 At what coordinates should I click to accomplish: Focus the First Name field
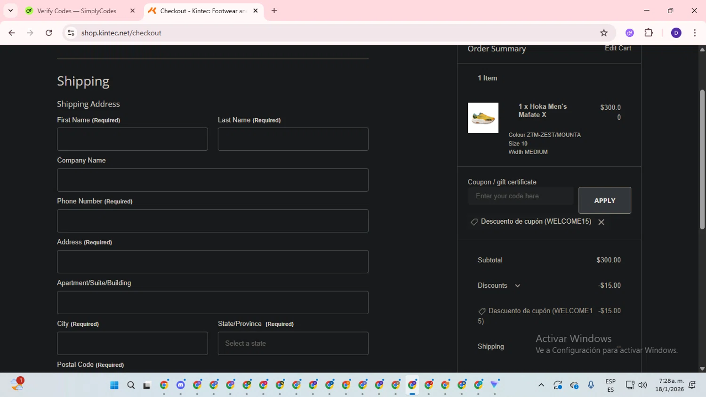pyautogui.click(x=132, y=139)
